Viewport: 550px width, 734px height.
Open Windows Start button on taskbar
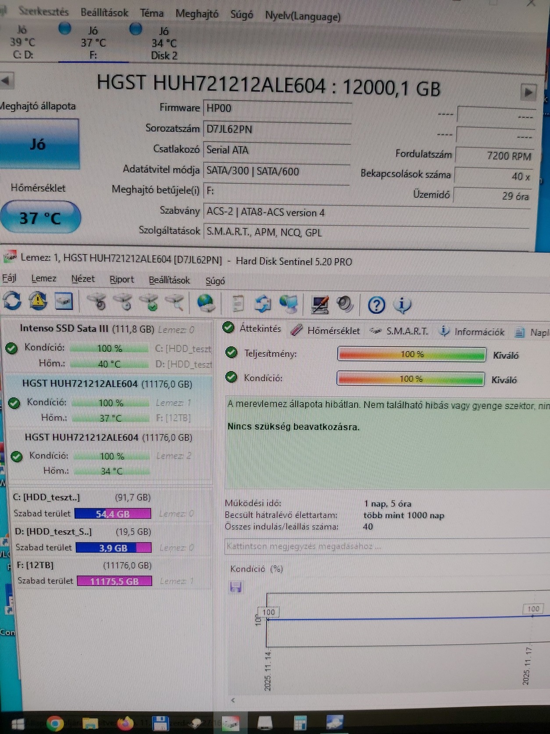click(18, 723)
